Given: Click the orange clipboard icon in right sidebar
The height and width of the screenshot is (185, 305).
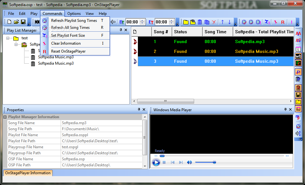Looking at the screenshot, I should pyautogui.click(x=298, y=88).
